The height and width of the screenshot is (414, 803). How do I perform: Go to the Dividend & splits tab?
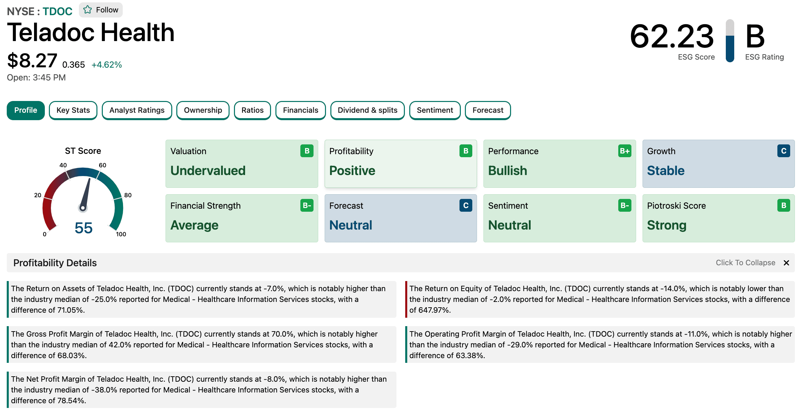click(367, 110)
